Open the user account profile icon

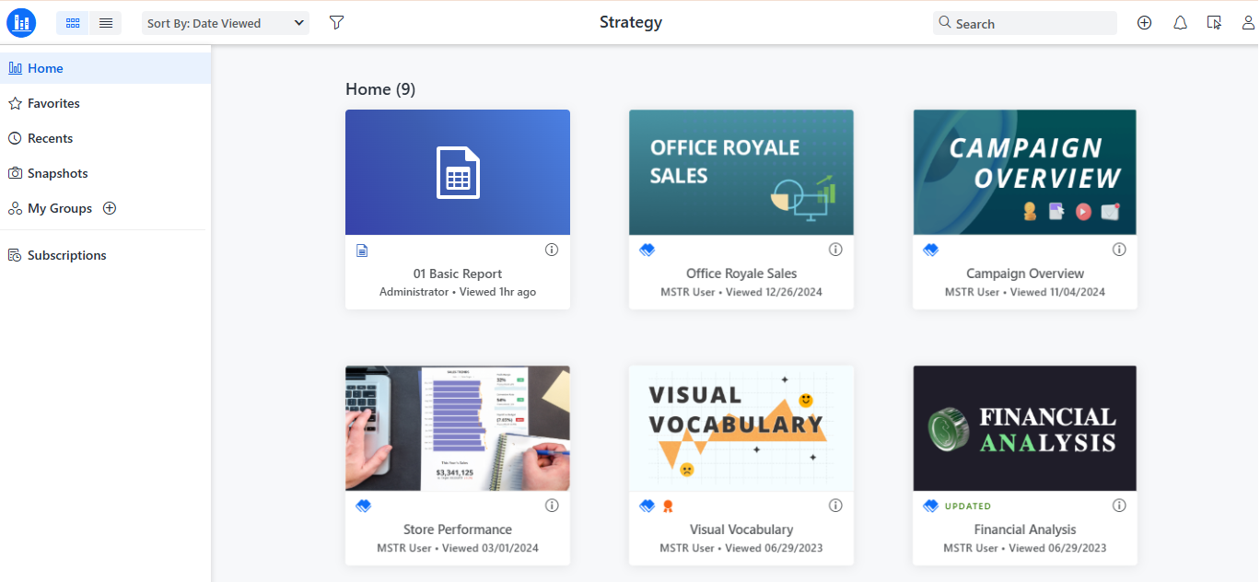(x=1249, y=23)
